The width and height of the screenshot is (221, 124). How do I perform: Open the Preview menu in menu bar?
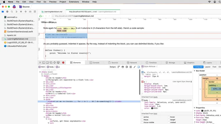(53, 2)
